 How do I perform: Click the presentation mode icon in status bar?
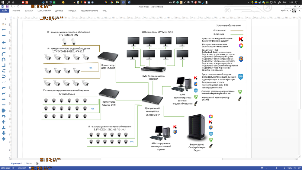coord(262,168)
